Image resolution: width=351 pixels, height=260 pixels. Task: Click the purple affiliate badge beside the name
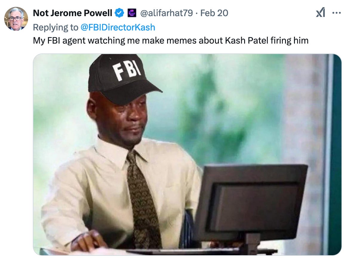(132, 13)
